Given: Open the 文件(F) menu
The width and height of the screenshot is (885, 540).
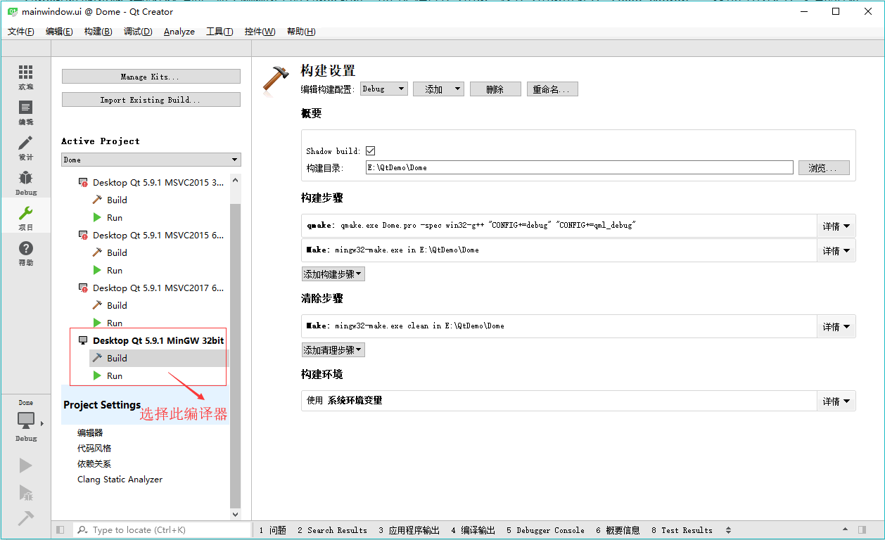Looking at the screenshot, I should (21, 32).
